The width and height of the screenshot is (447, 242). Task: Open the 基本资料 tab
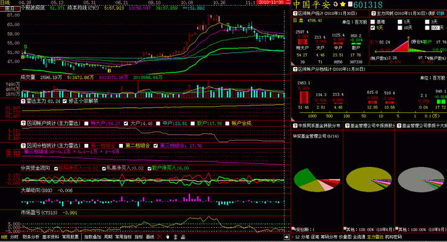(x=50, y=237)
